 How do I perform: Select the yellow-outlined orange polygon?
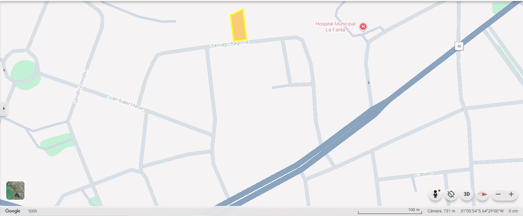[x=239, y=26]
